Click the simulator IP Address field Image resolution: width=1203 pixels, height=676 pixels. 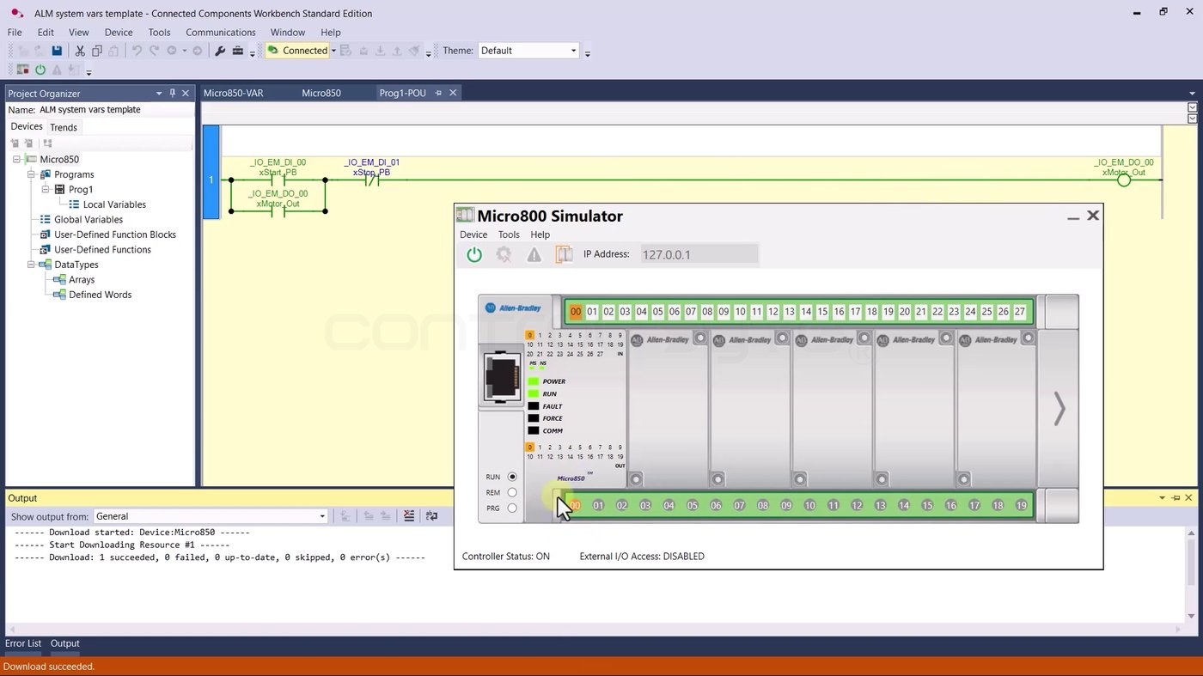pos(699,254)
